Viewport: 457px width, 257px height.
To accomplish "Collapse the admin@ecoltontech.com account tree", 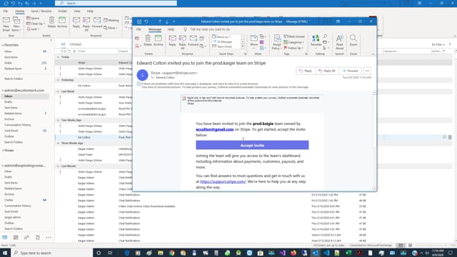I will pos(3,91).
